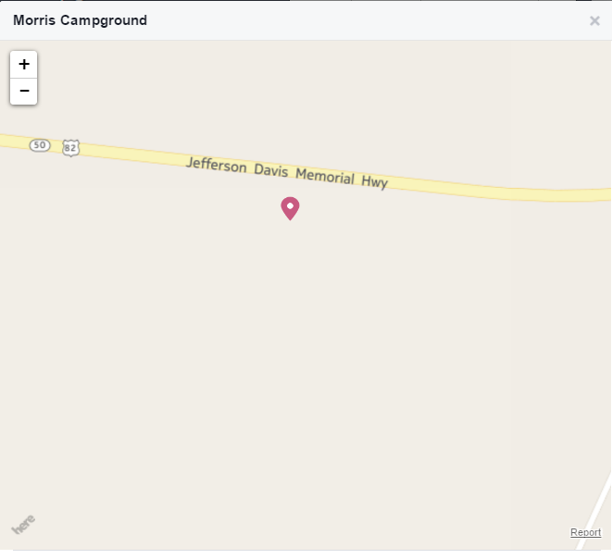Zoom in with the plus button
This screenshot has height=559, width=612.
[24, 65]
